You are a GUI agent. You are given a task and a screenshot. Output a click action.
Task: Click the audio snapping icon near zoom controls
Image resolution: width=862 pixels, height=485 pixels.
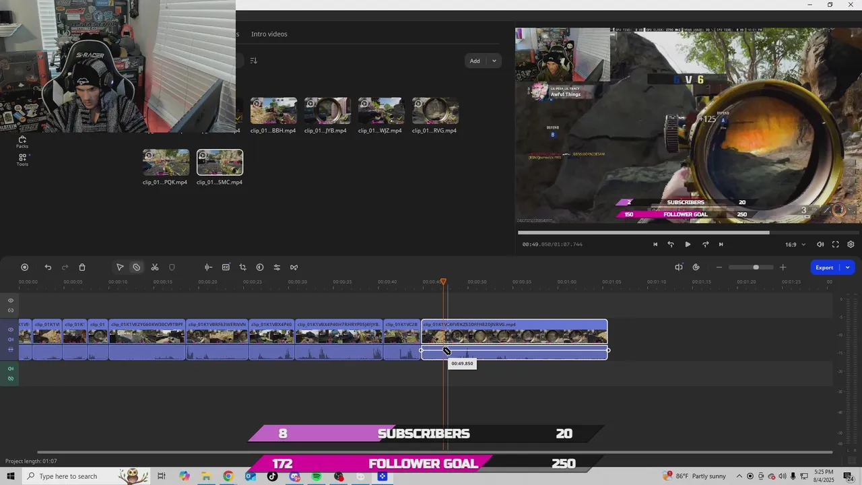pos(679,267)
